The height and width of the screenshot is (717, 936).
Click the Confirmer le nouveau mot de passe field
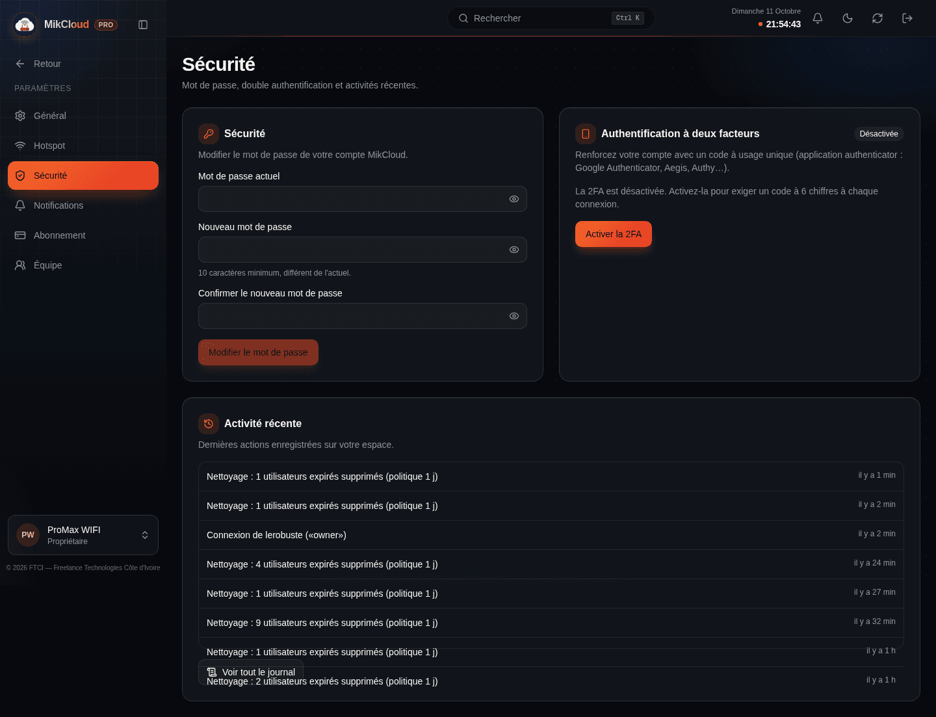[x=363, y=316]
